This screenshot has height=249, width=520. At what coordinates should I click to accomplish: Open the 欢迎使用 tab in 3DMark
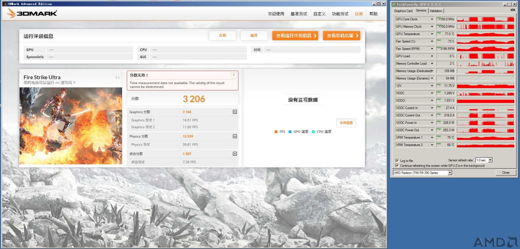(x=276, y=14)
